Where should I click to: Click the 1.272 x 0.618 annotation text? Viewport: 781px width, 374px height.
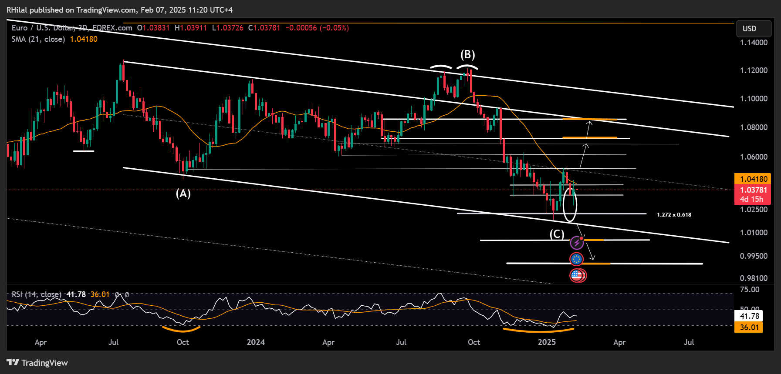(674, 215)
